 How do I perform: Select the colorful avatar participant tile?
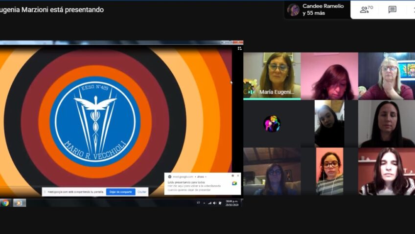coord(272,124)
